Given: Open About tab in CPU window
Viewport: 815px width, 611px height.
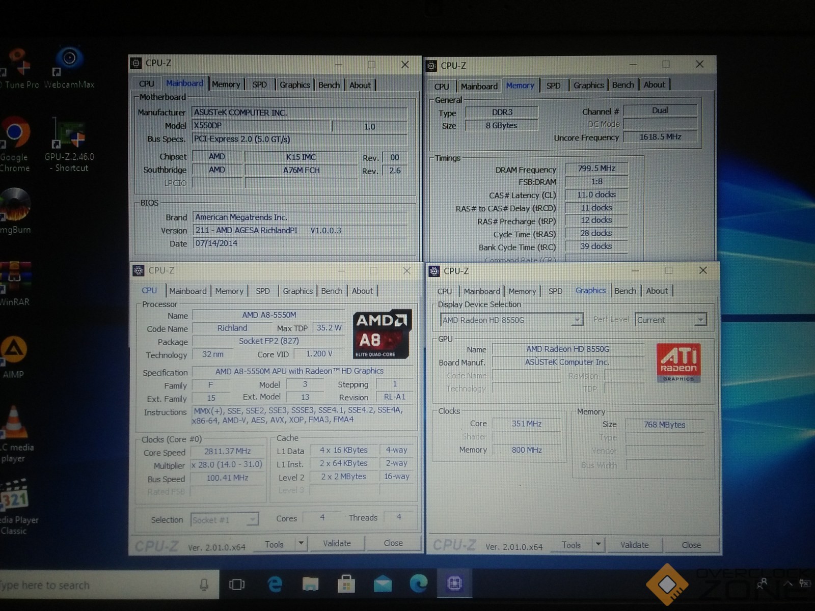Looking at the screenshot, I should click(362, 291).
